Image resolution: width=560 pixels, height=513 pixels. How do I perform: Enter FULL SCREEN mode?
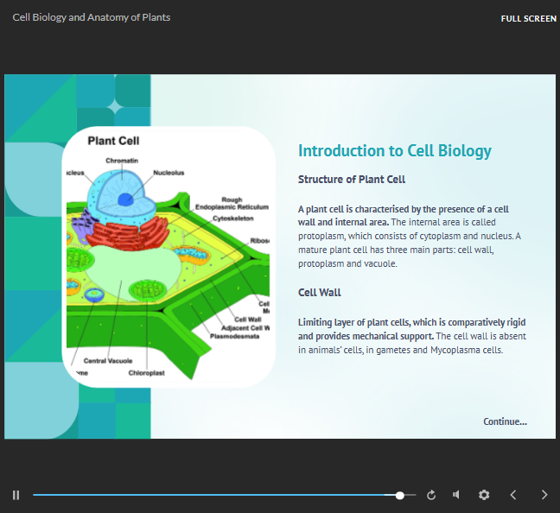click(x=528, y=18)
